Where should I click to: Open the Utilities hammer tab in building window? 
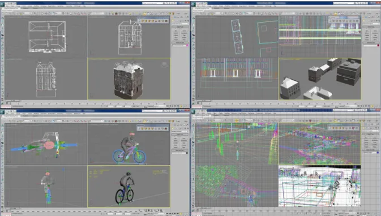[x=187, y=17]
